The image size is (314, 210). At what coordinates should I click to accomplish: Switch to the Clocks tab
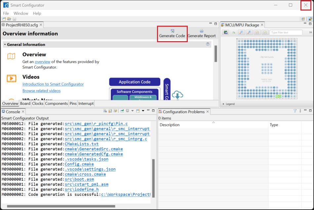(x=38, y=104)
